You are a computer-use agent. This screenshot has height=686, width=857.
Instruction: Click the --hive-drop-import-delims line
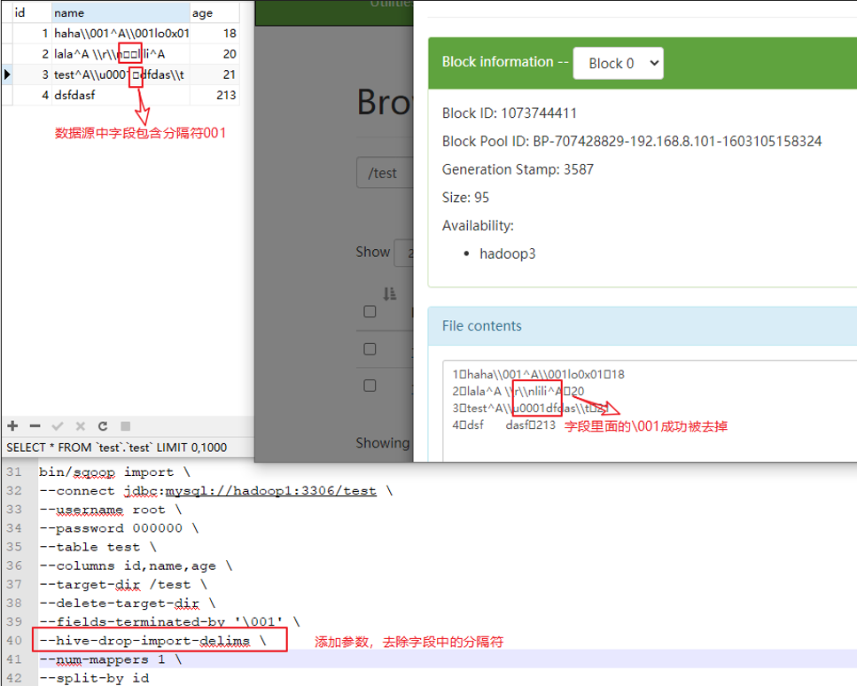point(152,641)
